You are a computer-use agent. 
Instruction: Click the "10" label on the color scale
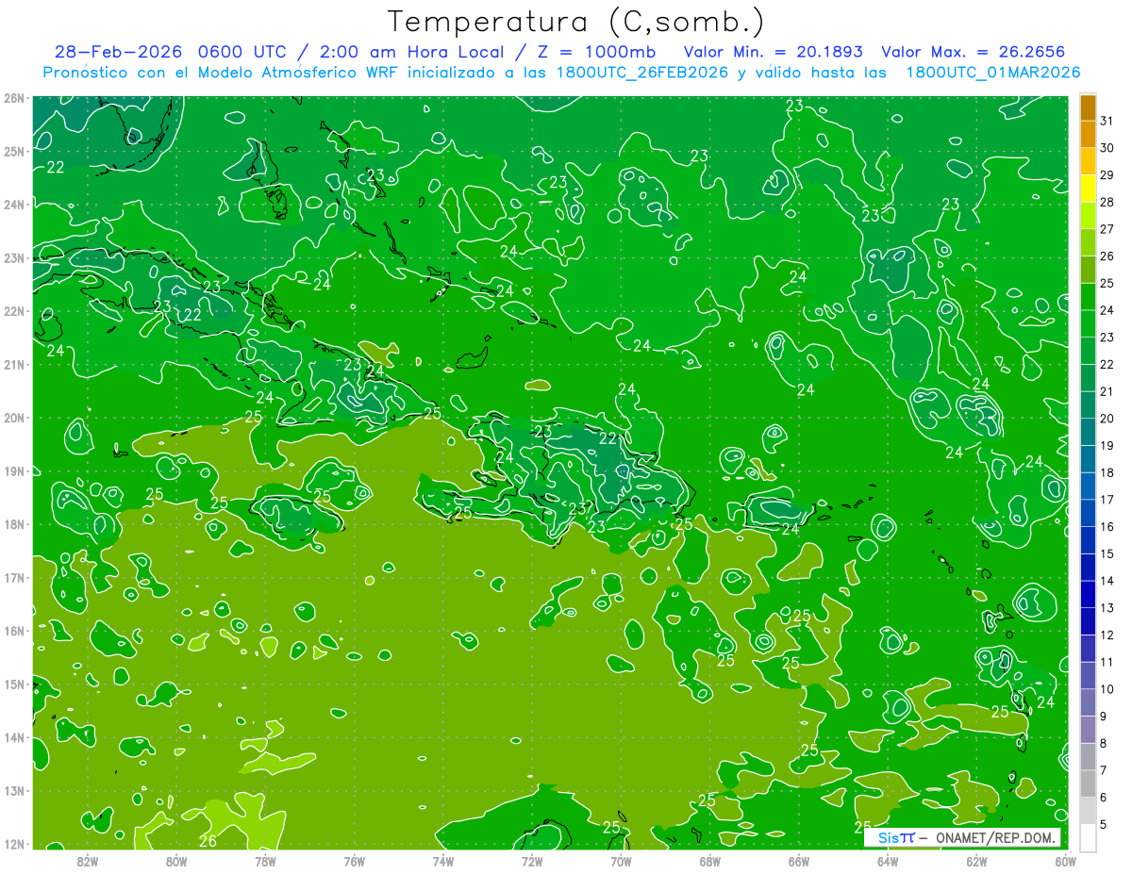(x=1107, y=689)
